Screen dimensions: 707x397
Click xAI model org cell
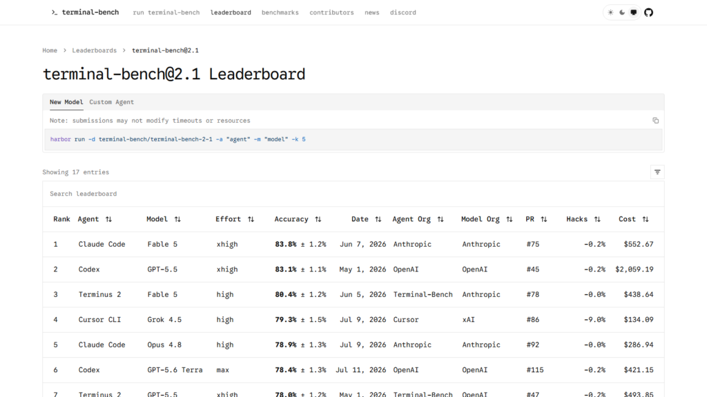point(469,320)
